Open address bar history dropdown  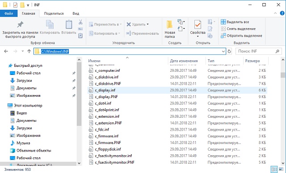point(223,51)
